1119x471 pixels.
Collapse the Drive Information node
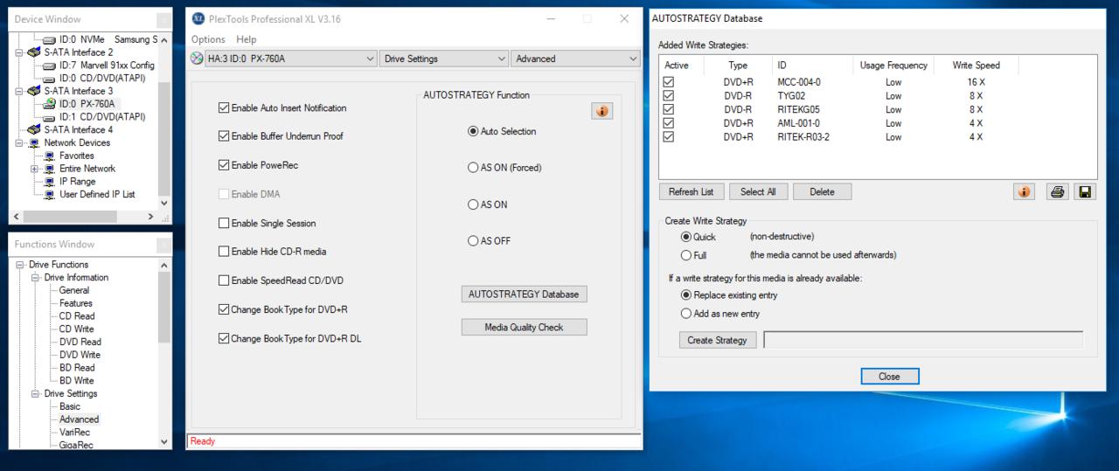pos(34,278)
